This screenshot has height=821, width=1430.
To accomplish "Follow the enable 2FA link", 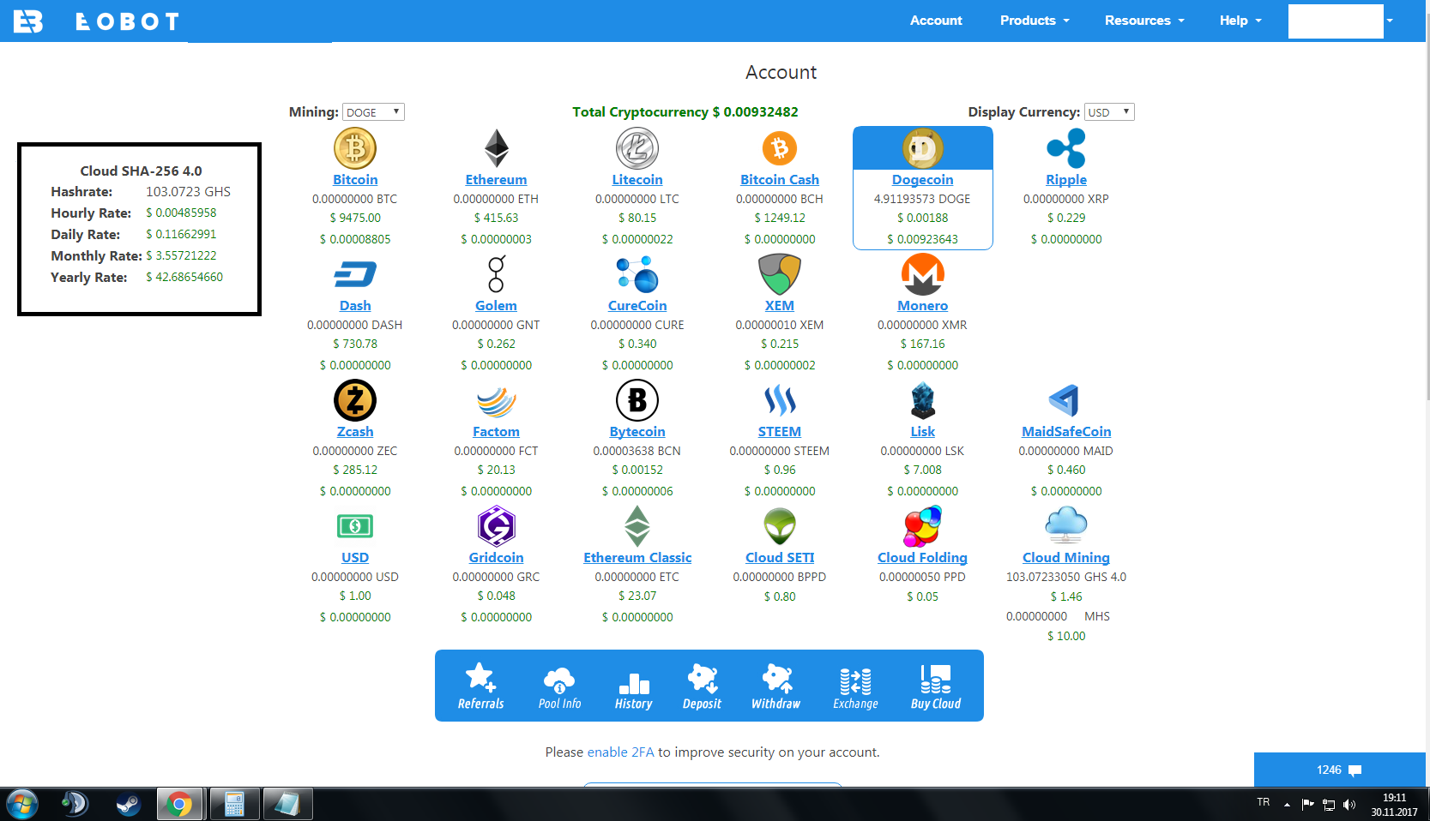I will (620, 752).
